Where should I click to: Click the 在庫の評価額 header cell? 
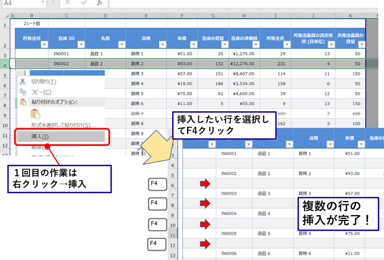(x=244, y=38)
